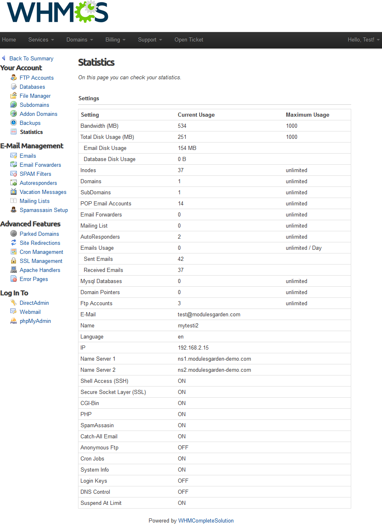Click the Vacation Messages icon
Viewport: 382px width, 525px height.
click(x=14, y=192)
